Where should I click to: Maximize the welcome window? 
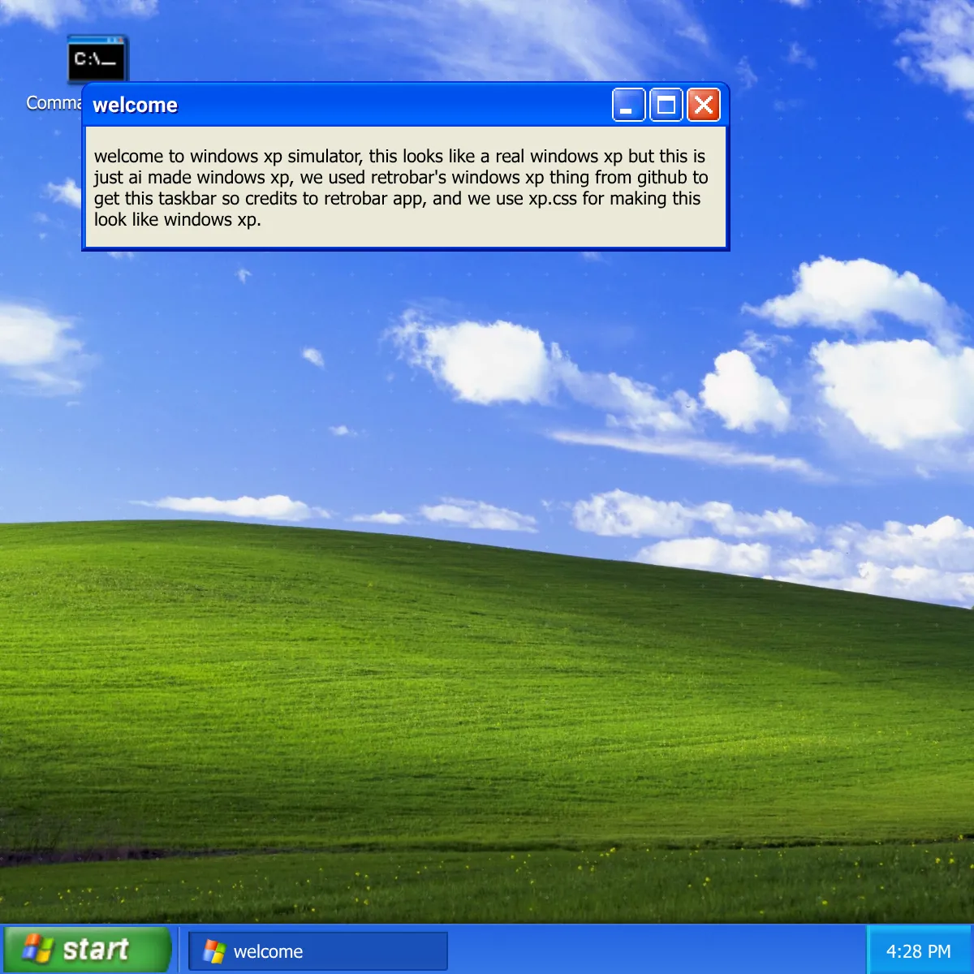pos(666,106)
